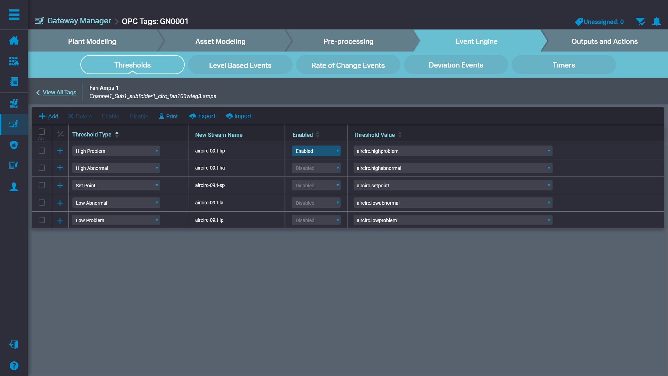This screenshot has height=376, width=668.
Task: Follow the View All Tags link
Action: 59,92
